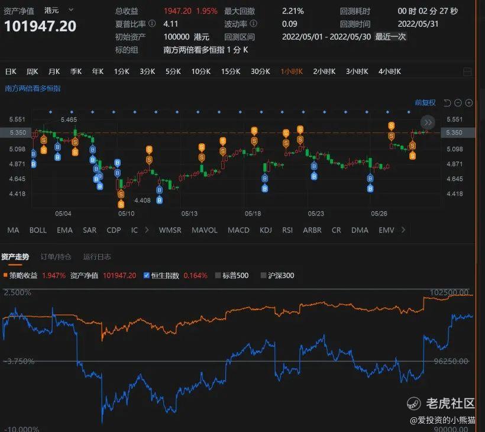The height and width of the screenshot is (432, 485).
Task: Switch to the 周K period
Action: tap(32, 72)
